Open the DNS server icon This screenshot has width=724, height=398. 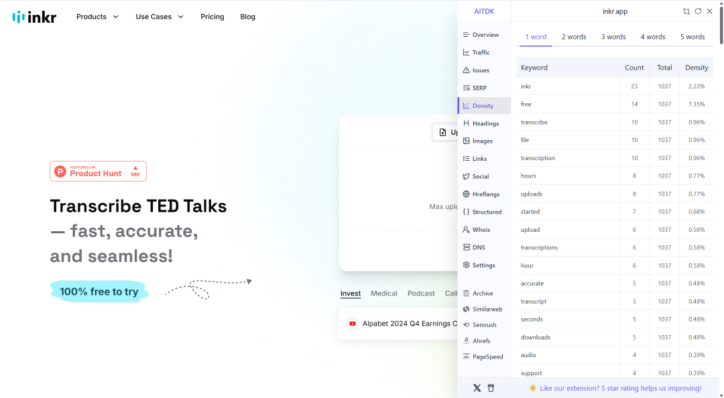(467, 247)
